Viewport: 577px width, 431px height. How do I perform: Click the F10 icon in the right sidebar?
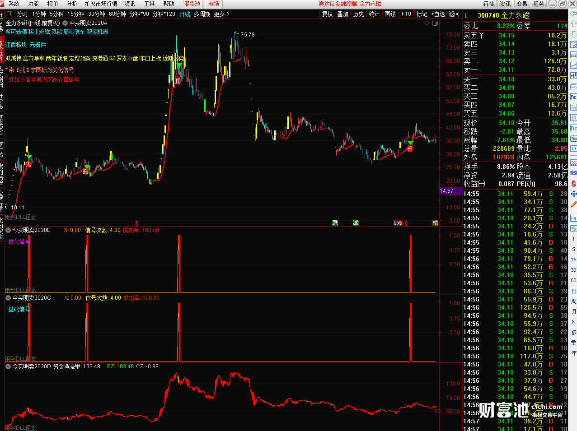pyautogui.click(x=573, y=97)
